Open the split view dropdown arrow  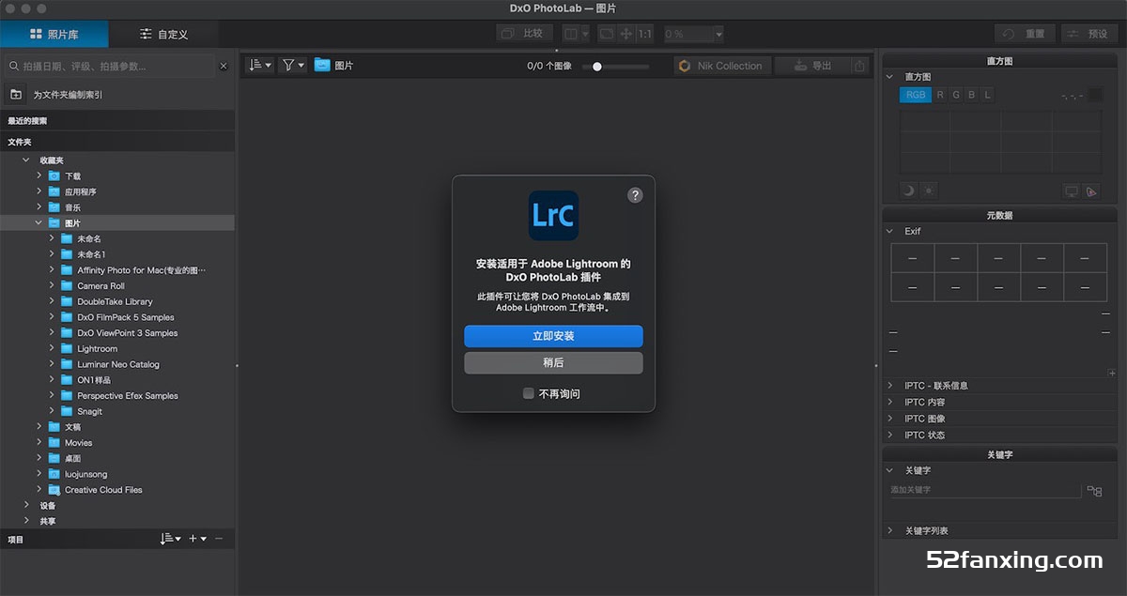coord(585,34)
